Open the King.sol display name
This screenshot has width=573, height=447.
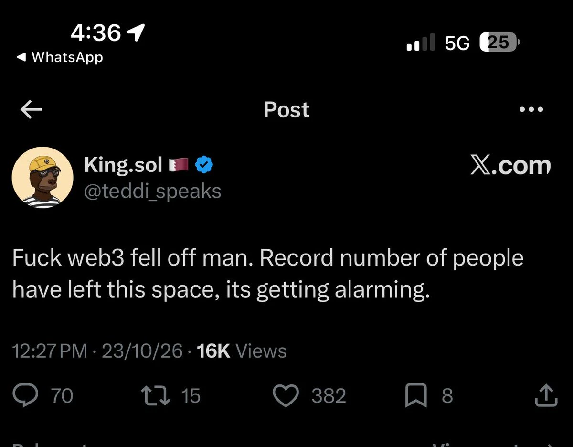point(124,165)
